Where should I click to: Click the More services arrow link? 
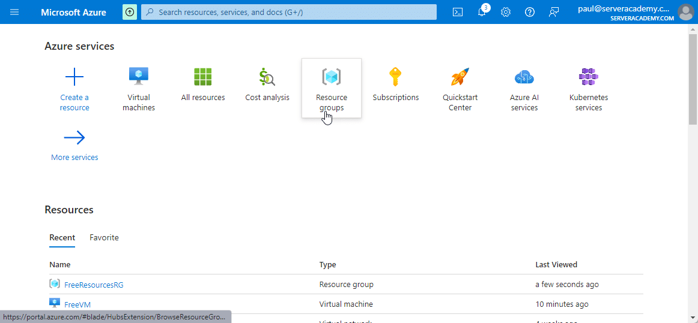tap(74, 146)
